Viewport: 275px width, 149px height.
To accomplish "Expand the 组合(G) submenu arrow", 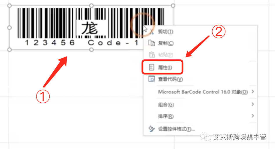I will point(253,104).
